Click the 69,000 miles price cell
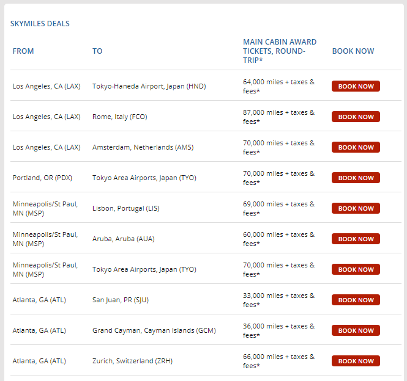Screen dimensions: 407x381 (x=278, y=208)
